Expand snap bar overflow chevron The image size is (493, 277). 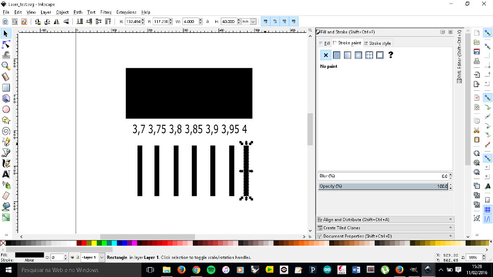(477, 235)
